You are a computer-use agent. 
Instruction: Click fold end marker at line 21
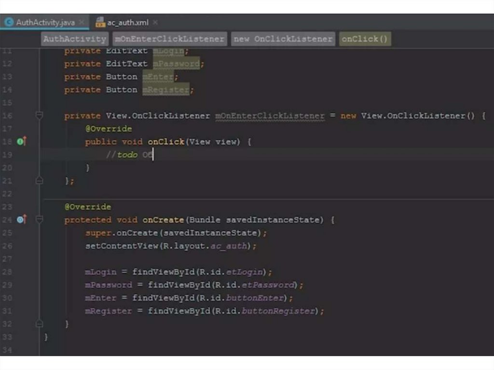tap(40, 180)
